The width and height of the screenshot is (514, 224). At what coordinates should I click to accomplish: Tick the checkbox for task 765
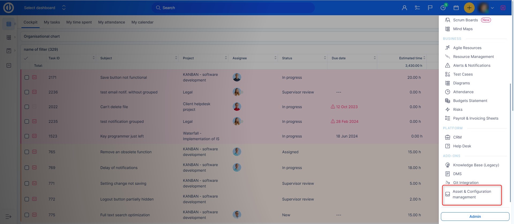pos(27,152)
